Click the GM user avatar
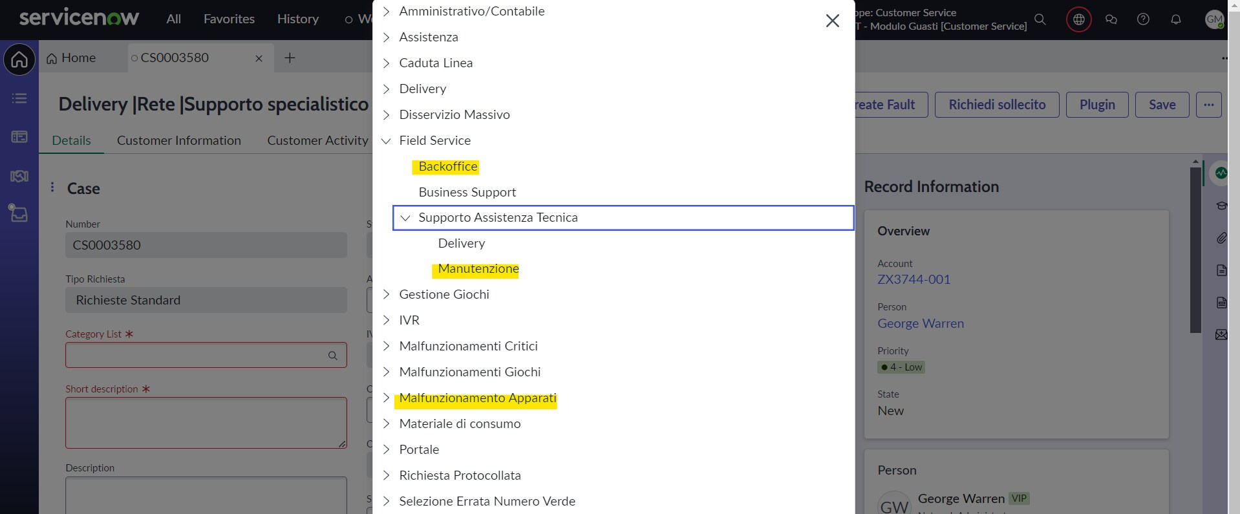 (x=1215, y=19)
